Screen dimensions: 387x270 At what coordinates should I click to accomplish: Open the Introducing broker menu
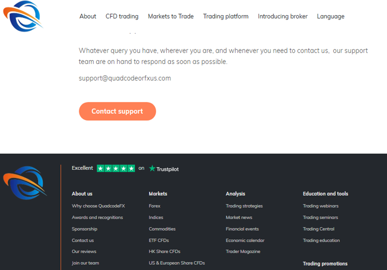tap(283, 16)
